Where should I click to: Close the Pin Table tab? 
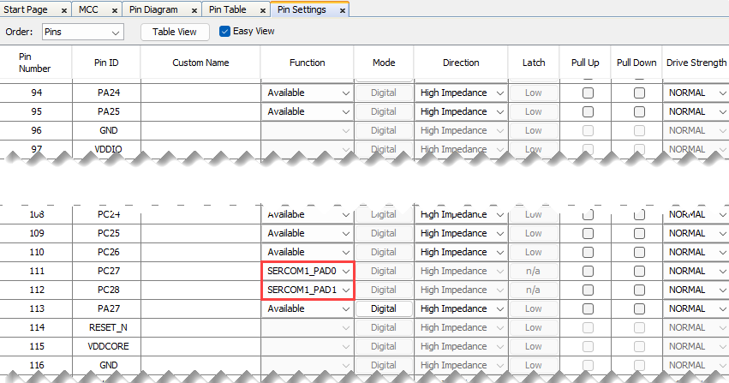point(262,9)
